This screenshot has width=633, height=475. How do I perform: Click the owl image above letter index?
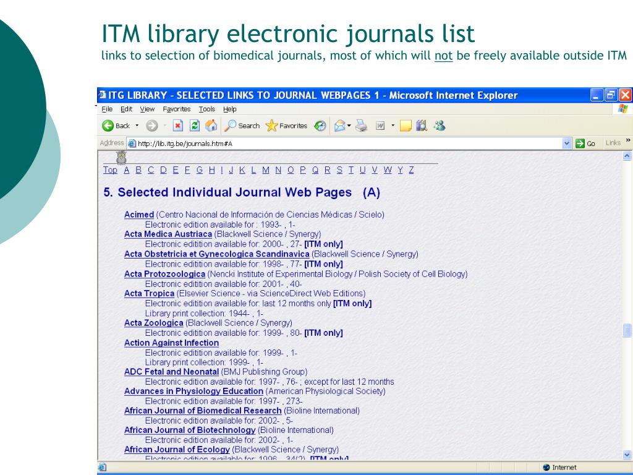pos(121,158)
